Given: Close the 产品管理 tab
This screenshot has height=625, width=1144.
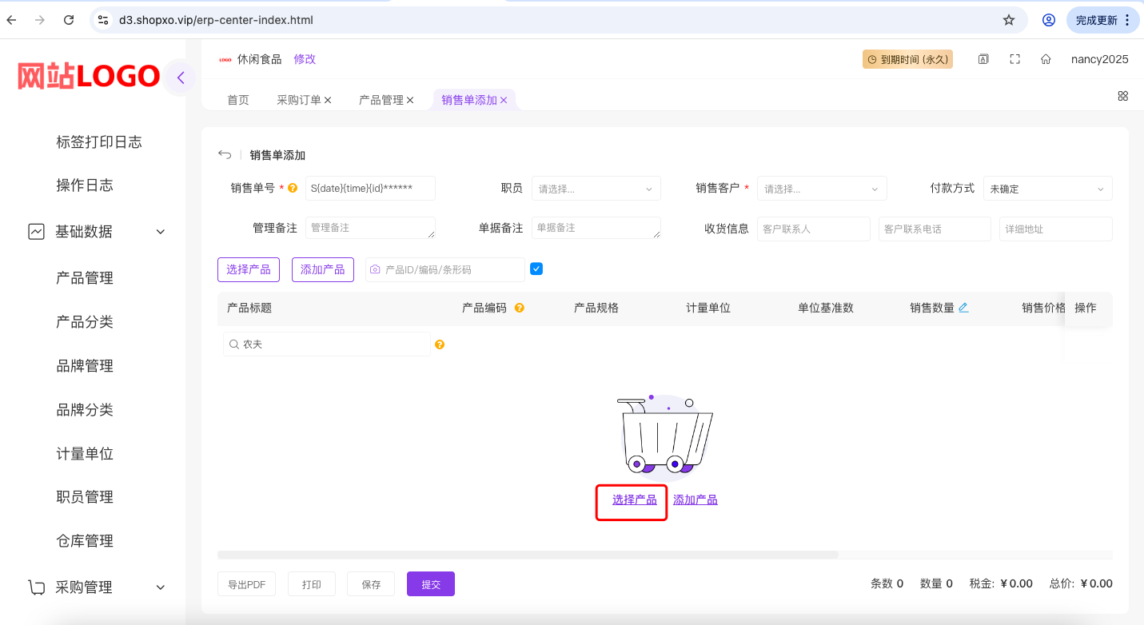Looking at the screenshot, I should [410, 100].
